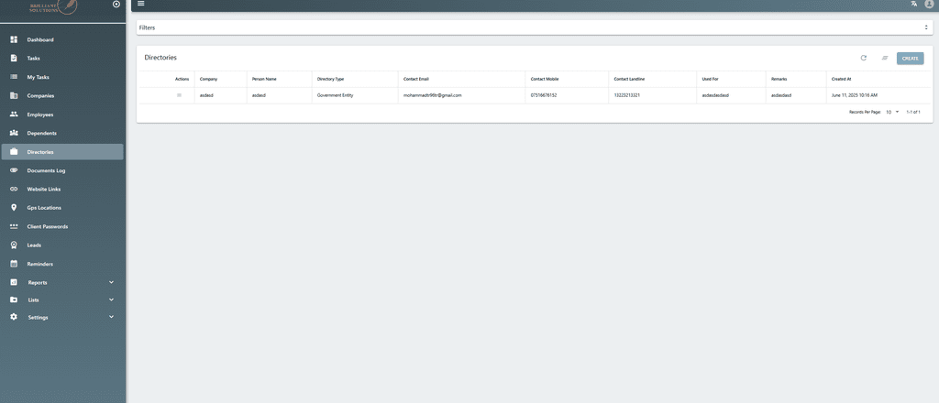Viewport: 939px width, 403px height.
Task: Refresh the Directories table
Action: 864,58
